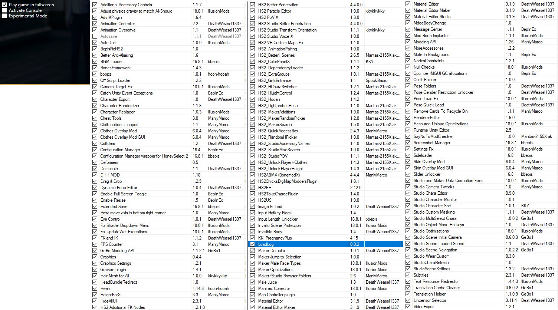Image resolution: width=558 pixels, height=310 pixels.
Task: Disable the Runtime Unity Editor checkbox
Action: pos(408,130)
